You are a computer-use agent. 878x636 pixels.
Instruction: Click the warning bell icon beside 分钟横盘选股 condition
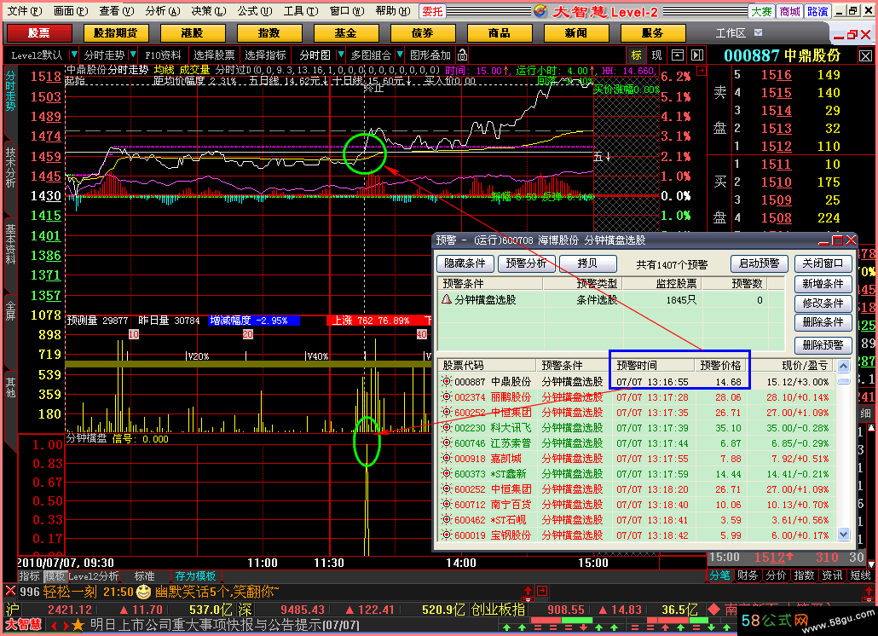pyautogui.click(x=447, y=299)
